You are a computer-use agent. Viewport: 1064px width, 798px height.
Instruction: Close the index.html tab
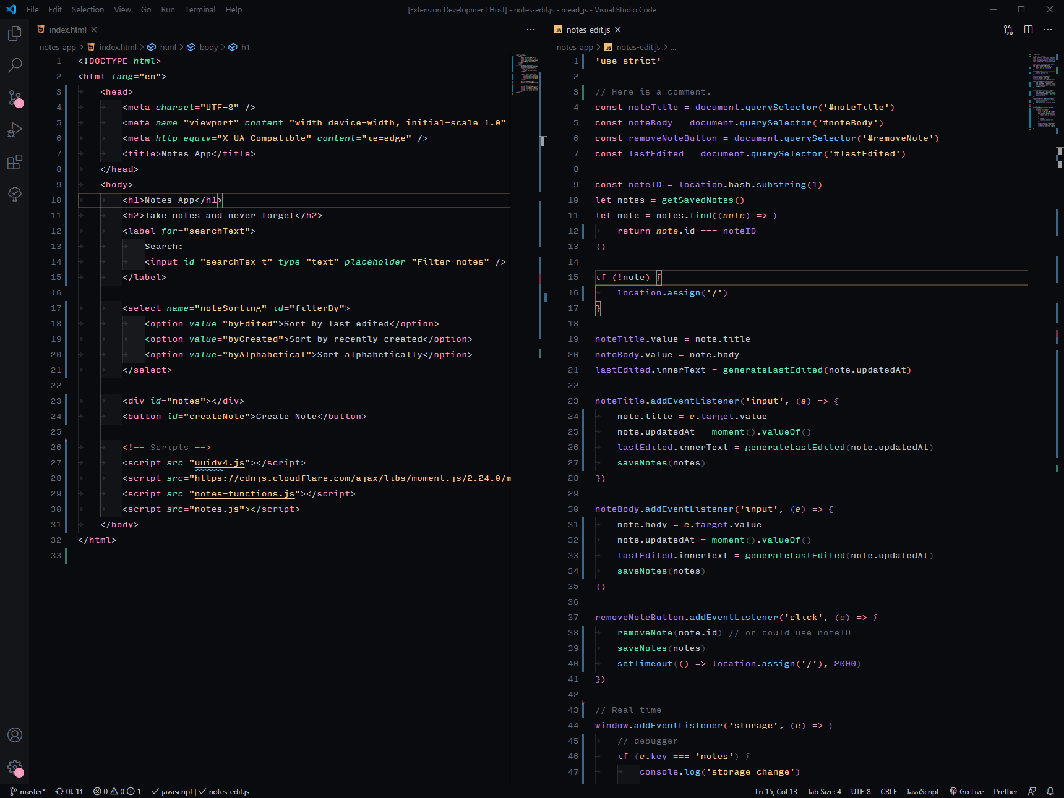94,30
